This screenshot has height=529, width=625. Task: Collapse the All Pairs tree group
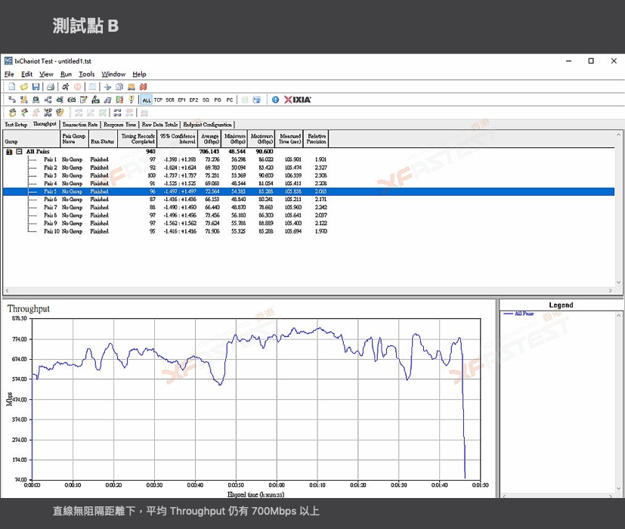(x=19, y=152)
